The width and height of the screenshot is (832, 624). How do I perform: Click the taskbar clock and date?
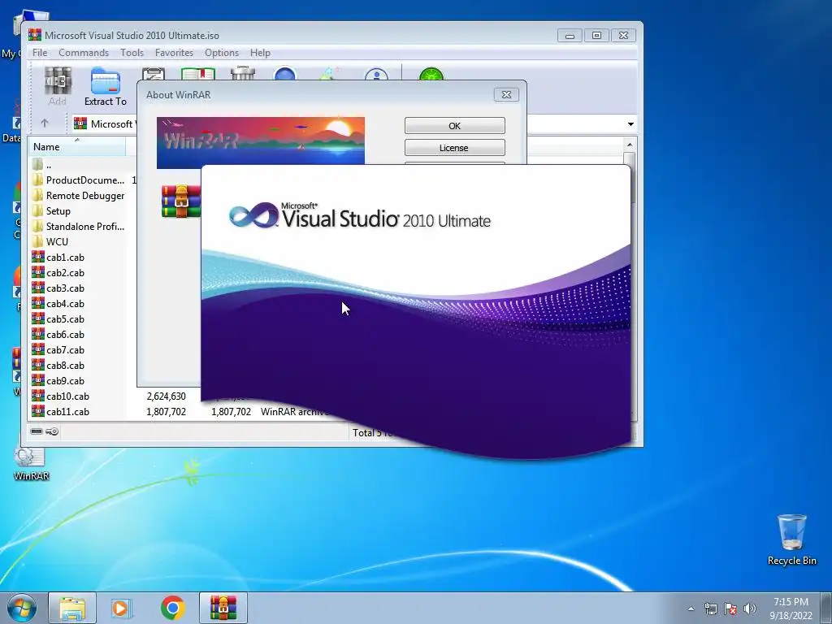coord(791,608)
